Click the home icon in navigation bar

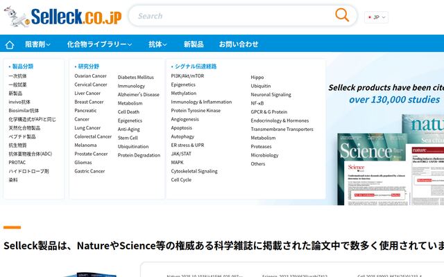point(10,44)
